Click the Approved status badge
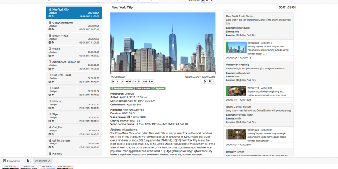The image size is (338, 169). 159,88
